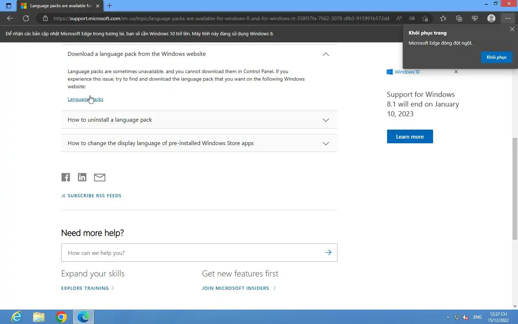This screenshot has height=324, width=518.
Task: Expand How to uninstall a language pack
Action: [199, 120]
